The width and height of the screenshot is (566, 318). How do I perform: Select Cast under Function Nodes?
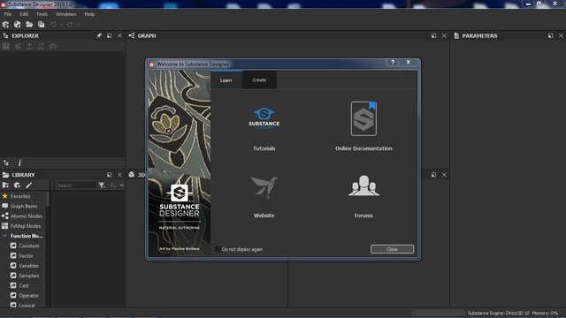tap(24, 285)
